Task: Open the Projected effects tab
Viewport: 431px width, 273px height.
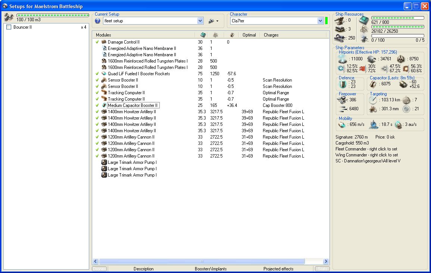Action: coord(278,269)
